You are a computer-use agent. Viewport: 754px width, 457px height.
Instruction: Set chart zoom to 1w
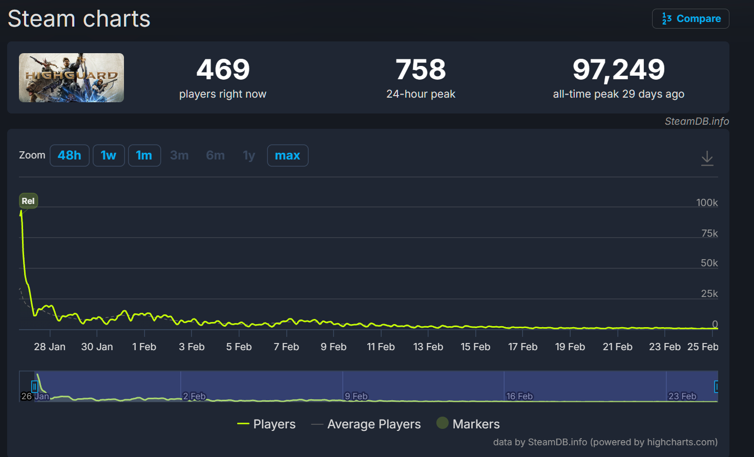tap(109, 155)
